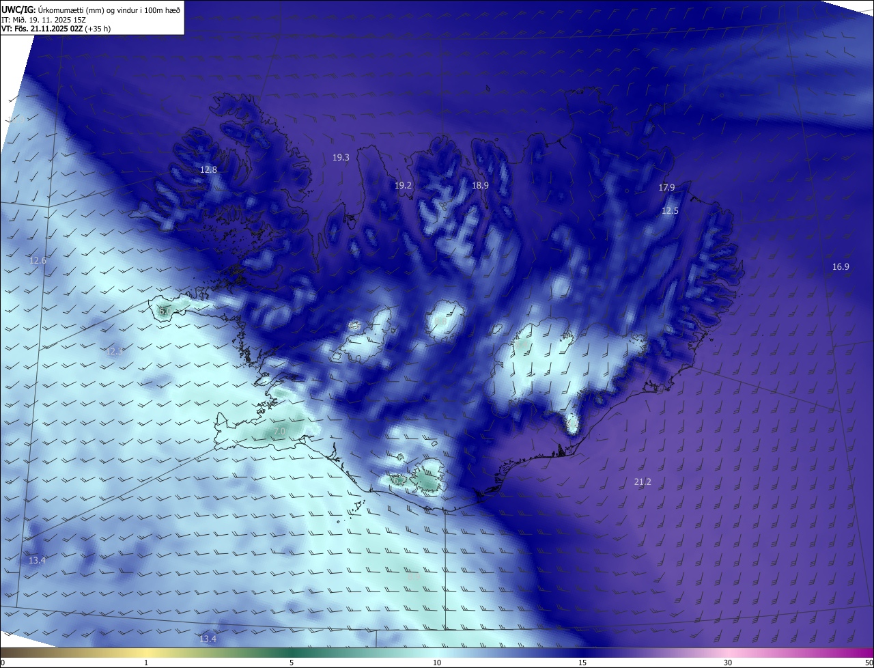The width and height of the screenshot is (874, 668).
Task: Click the '16.9' value east of Iceland
Action: point(841,267)
